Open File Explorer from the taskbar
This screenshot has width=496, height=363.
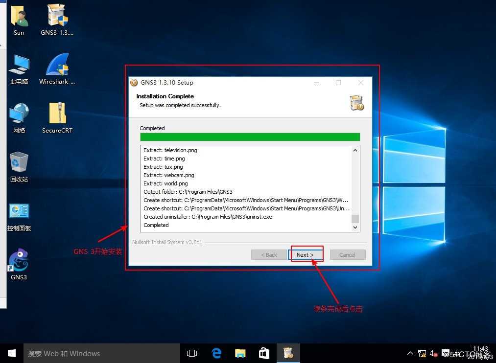pyautogui.click(x=240, y=353)
